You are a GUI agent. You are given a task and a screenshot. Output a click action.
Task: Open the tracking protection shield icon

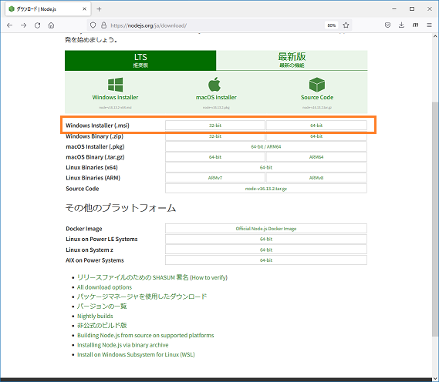93,25
